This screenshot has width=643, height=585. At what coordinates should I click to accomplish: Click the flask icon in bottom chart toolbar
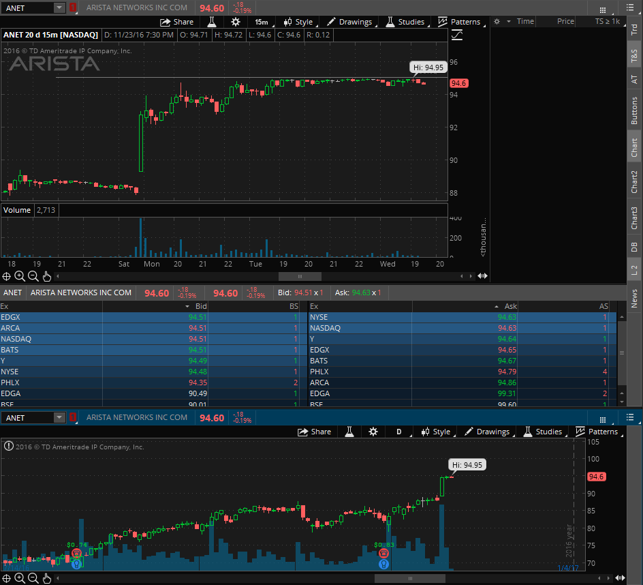tap(349, 432)
